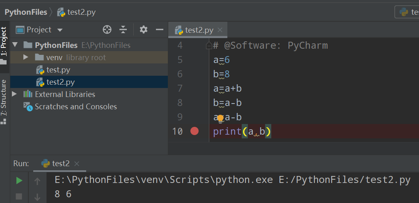
Task: Click line number 7 in gutter
Action: (180, 88)
